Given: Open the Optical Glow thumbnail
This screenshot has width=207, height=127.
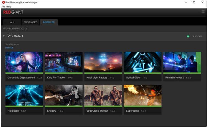Looking at the screenshot, I should point(143,62).
